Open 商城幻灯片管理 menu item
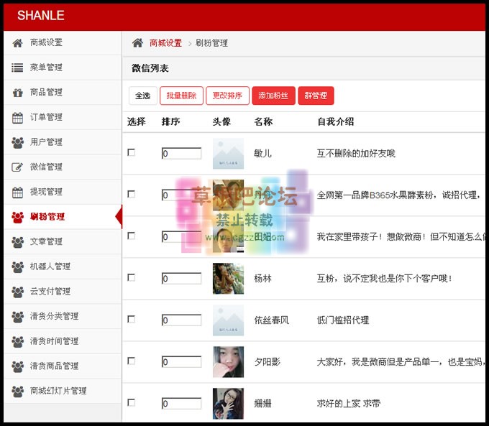 63,391
